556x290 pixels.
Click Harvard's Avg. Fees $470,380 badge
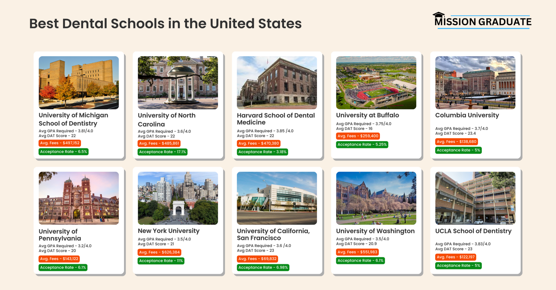pyautogui.click(x=258, y=143)
